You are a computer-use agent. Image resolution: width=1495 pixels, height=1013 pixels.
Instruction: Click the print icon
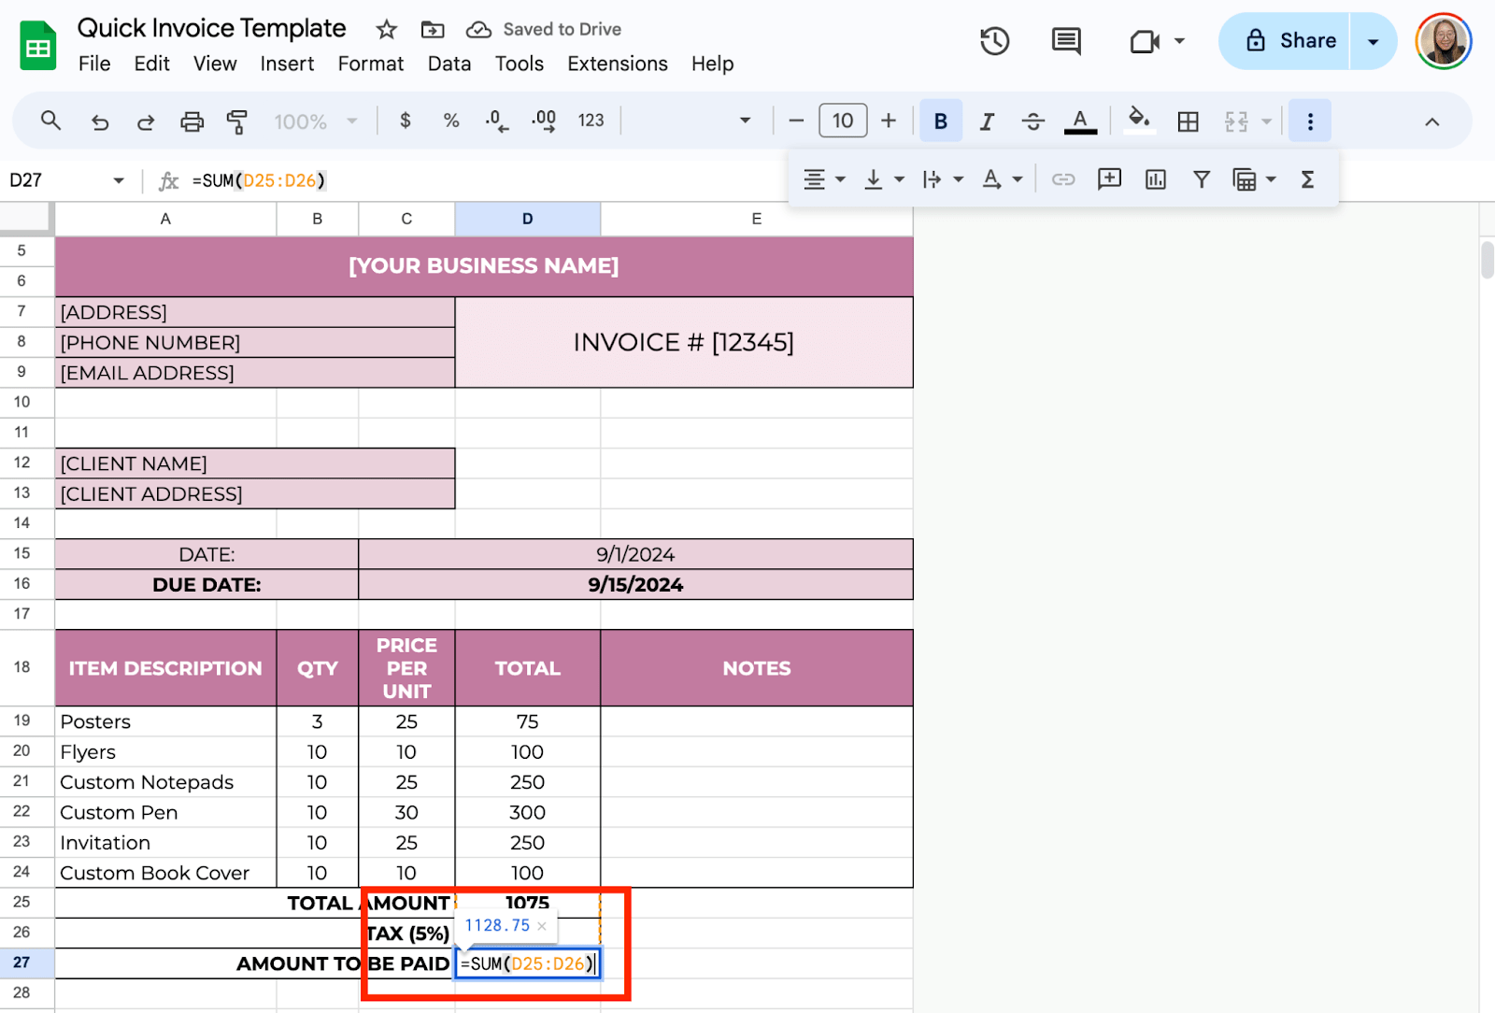[x=192, y=121]
